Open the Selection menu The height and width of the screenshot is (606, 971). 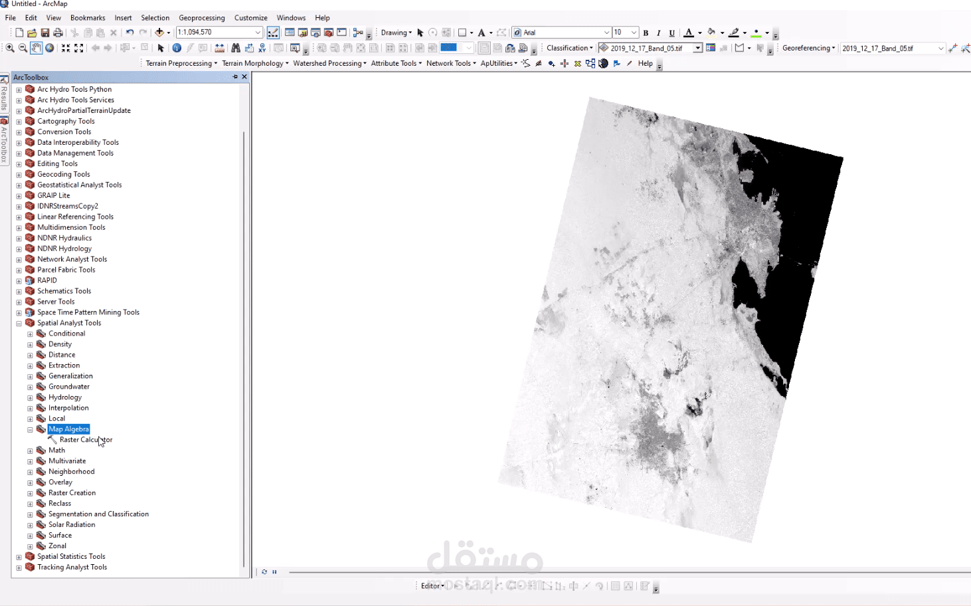155,18
